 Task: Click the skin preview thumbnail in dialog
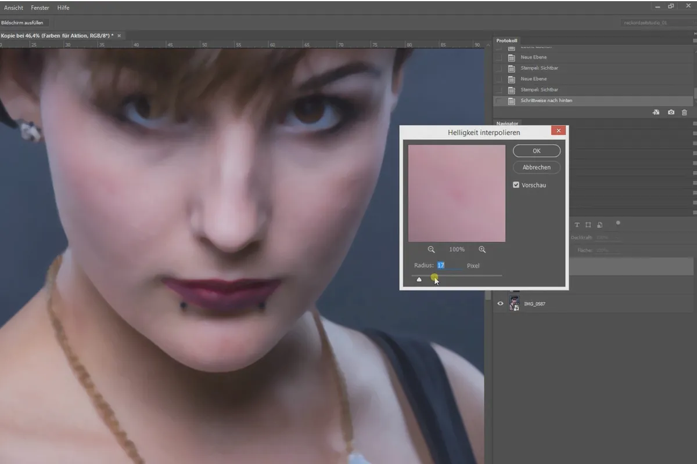point(457,193)
